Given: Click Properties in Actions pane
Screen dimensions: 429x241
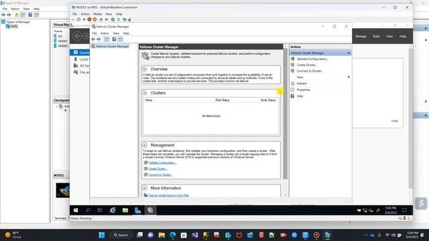Looking at the screenshot, I should click(x=304, y=90).
